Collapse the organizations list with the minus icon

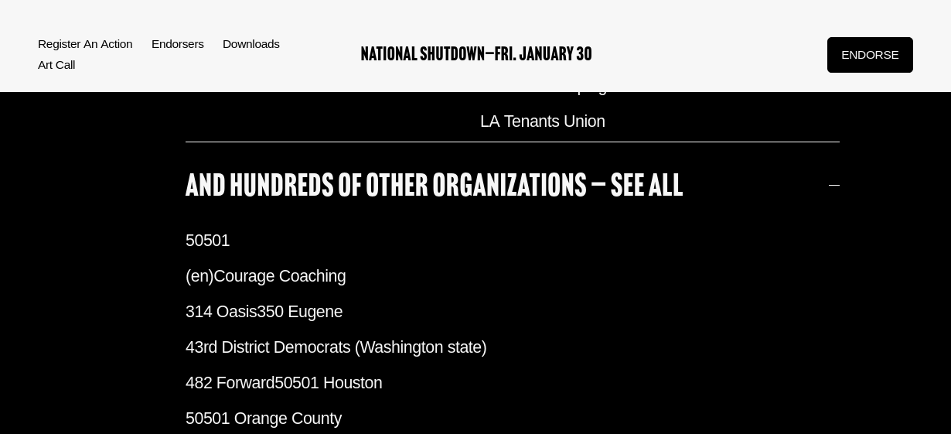pyautogui.click(x=833, y=186)
